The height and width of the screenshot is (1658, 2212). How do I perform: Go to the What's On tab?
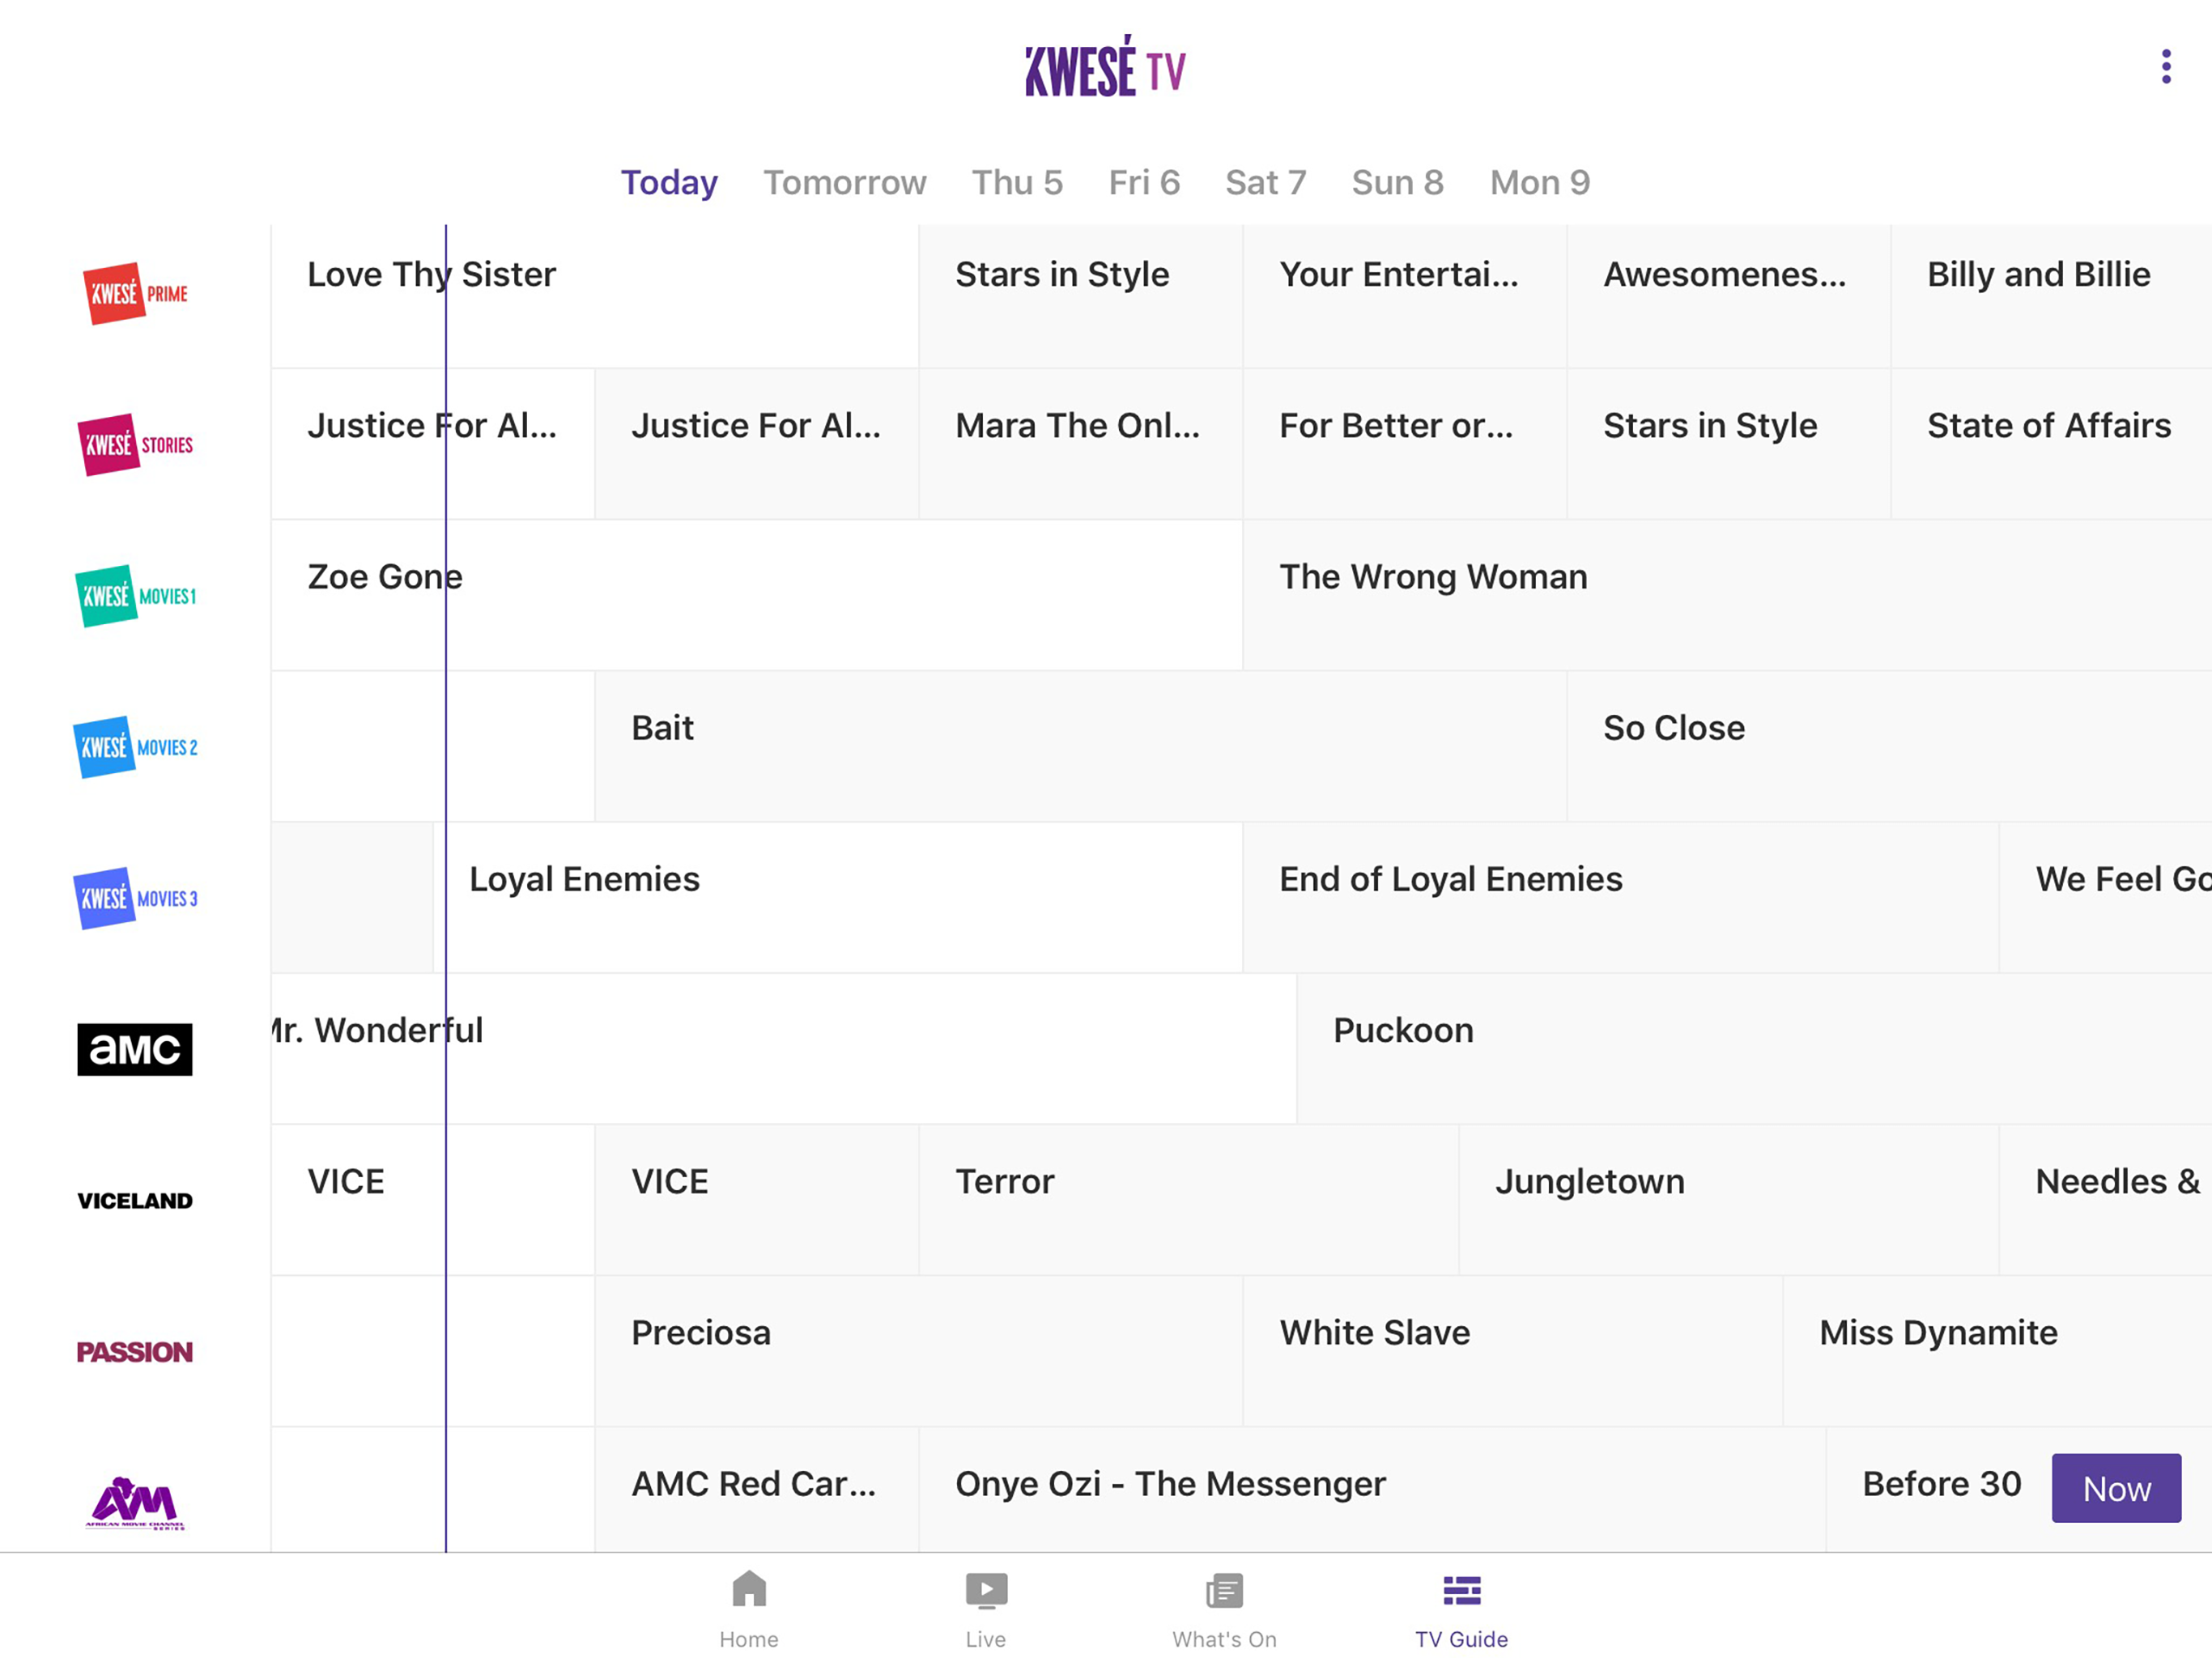point(1224,1608)
